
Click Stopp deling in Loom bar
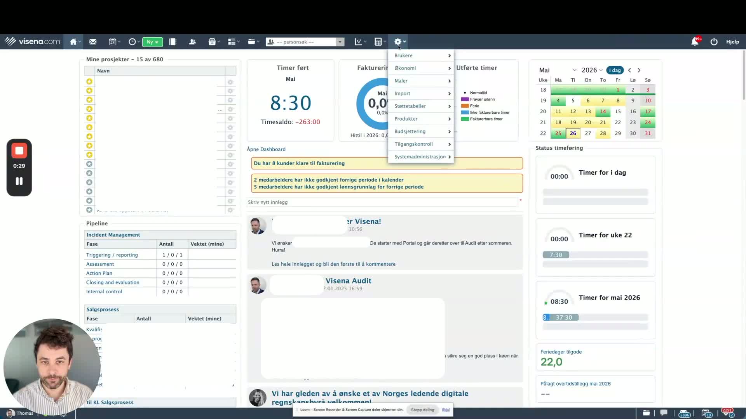click(423, 410)
